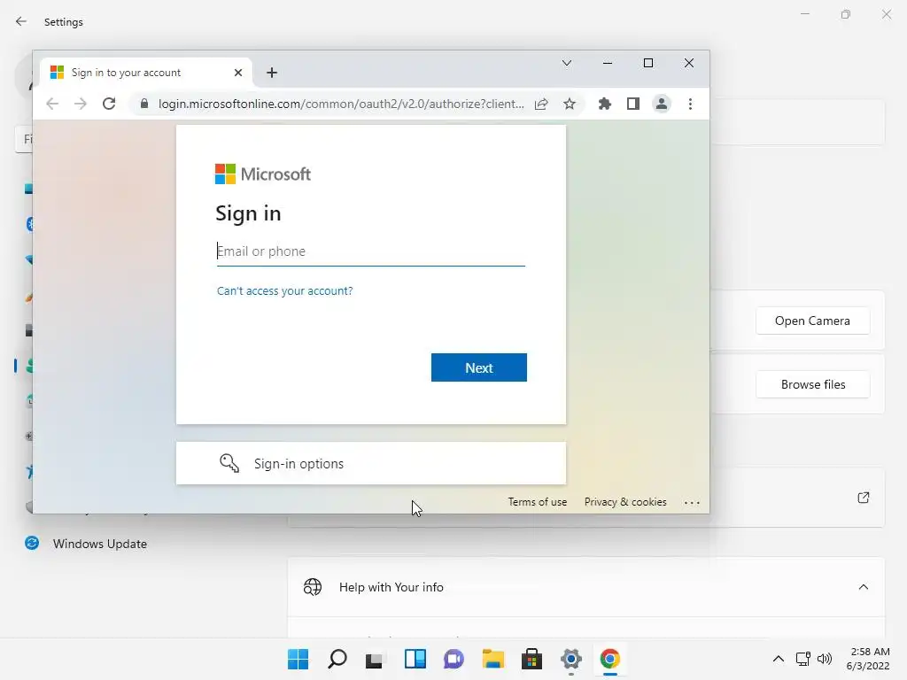Click the Microsoft logo on sign-in card
This screenshot has width=907, height=680.
pos(262,174)
